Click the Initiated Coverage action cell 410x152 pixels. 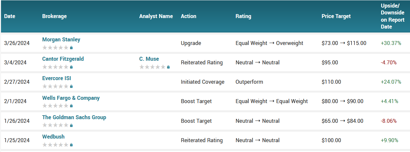(203, 82)
